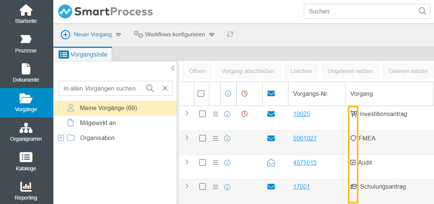Screen dimensions: 434x204
Task: Go to Prozesse in the sidebar
Action: pyautogui.click(x=26, y=39)
